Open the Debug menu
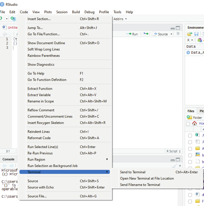This screenshot has height=206, width=204. [x=89, y=12]
